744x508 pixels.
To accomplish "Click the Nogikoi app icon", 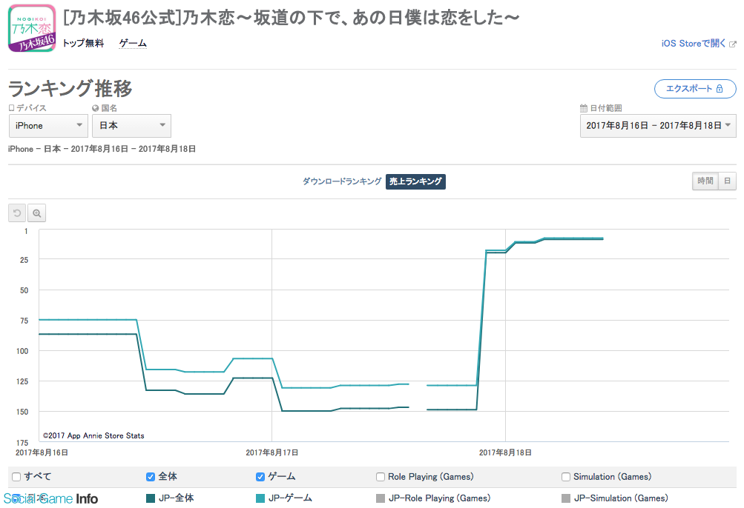I will (32, 28).
